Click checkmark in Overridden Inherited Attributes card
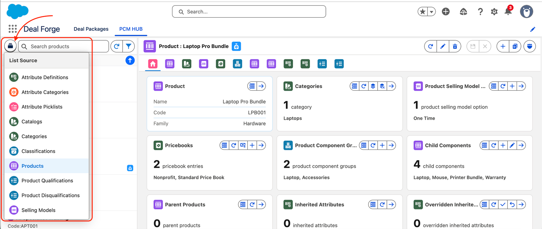Viewport: 542px width, 229px height. [503, 205]
